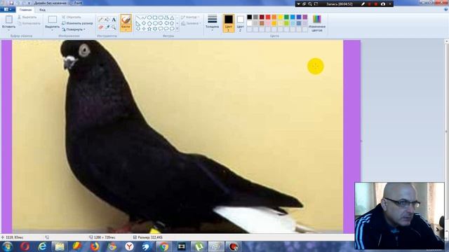Click the fullscreen region icon in recording toolbar
Viewport: 449px width, 252px height.
316,4
